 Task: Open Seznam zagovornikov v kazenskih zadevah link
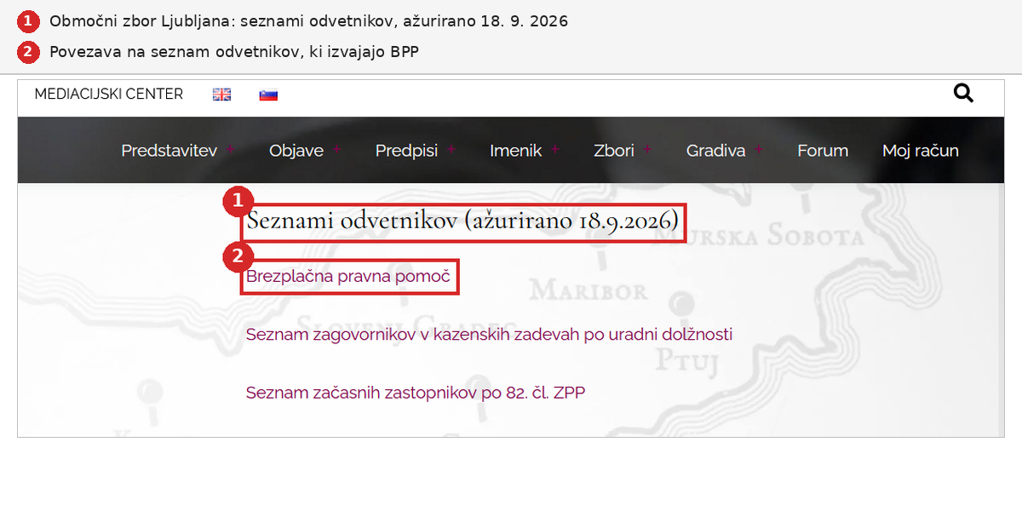click(x=489, y=335)
